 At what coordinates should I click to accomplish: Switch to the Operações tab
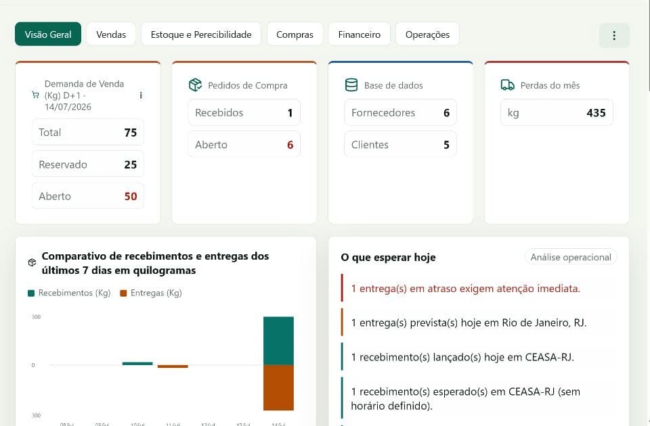coord(427,34)
